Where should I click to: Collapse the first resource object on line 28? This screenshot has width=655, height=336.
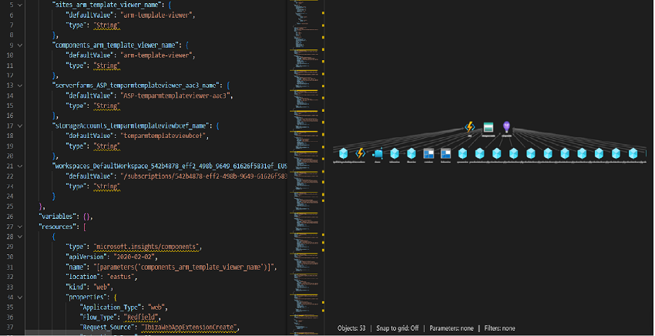19,237
